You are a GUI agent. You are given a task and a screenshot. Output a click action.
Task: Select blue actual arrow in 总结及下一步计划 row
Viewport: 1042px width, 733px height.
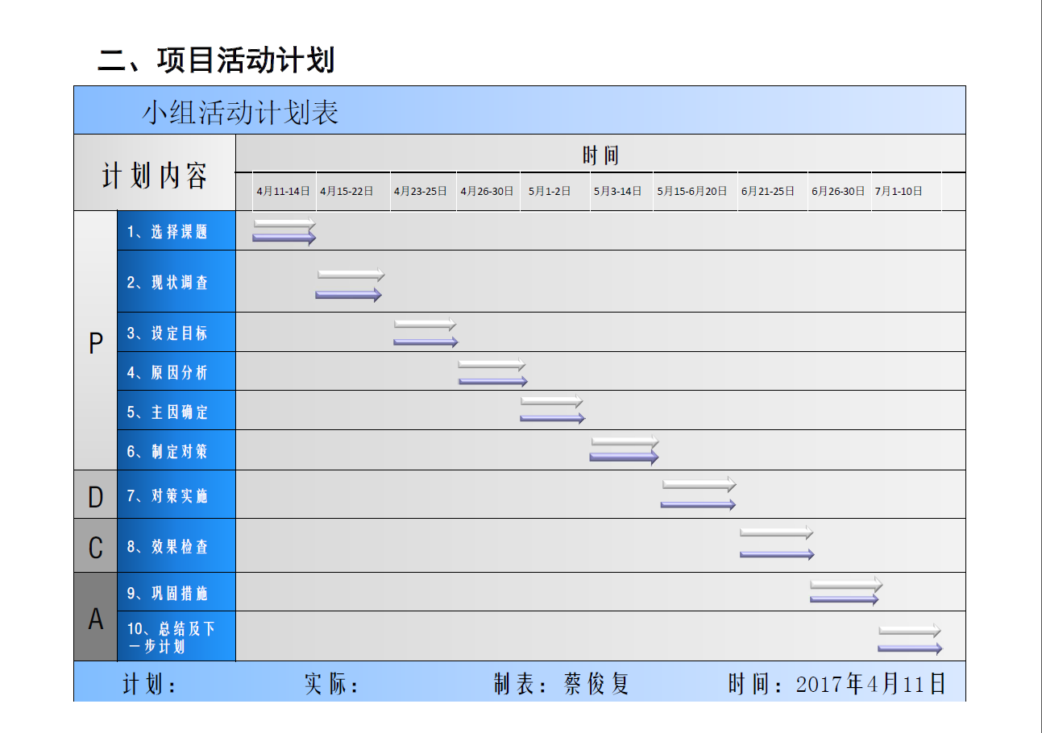click(911, 648)
